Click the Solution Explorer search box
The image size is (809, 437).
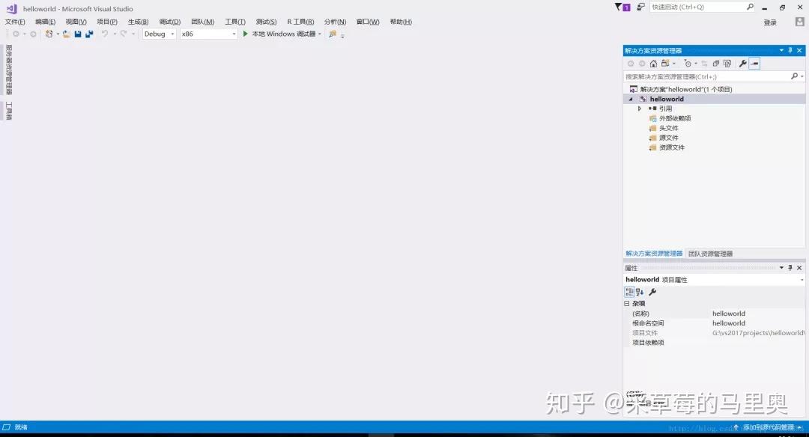point(704,76)
